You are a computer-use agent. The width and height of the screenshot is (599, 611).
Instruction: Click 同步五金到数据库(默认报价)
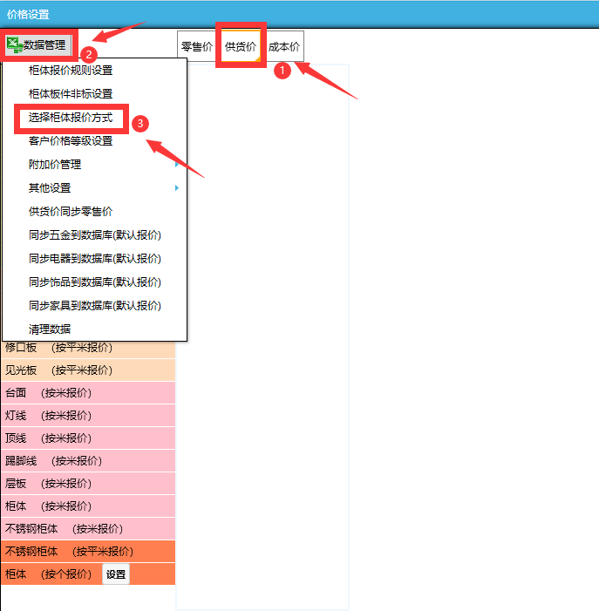click(x=94, y=235)
